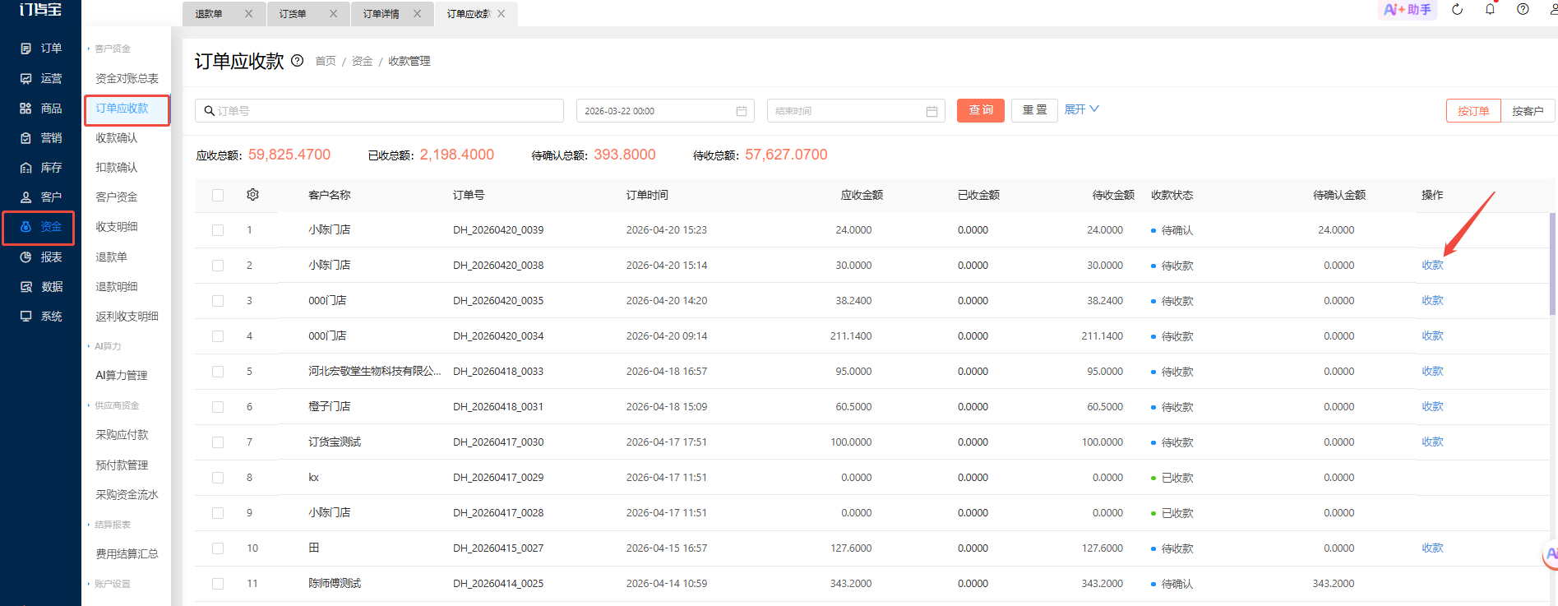Open 资金对账总表 in the side menu
The height and width of the screenshot is (606, 1558).
pos(127,78)
